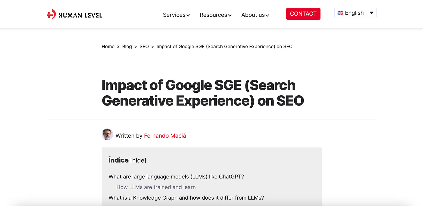423x206 pixels.
Task: Click the Impact of Google SGE breadcrumb
Action: tap(224, 46)
